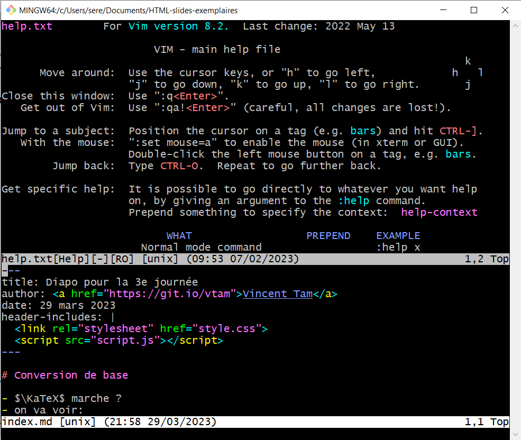Click the underlined "Vincent Tam" link text
The width and height of the screenshot is (521, 440).
[x=278, y=294]
